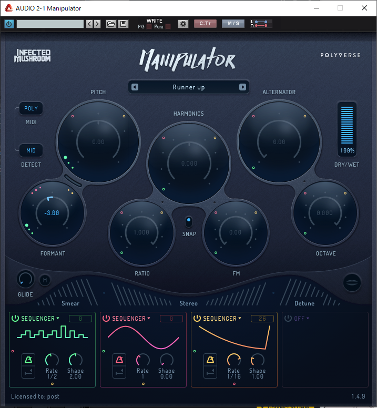This screenshot has width=377, height=408.
Task: Click green sequencer Shape 2.00 knob
Action: pos(75,360)
